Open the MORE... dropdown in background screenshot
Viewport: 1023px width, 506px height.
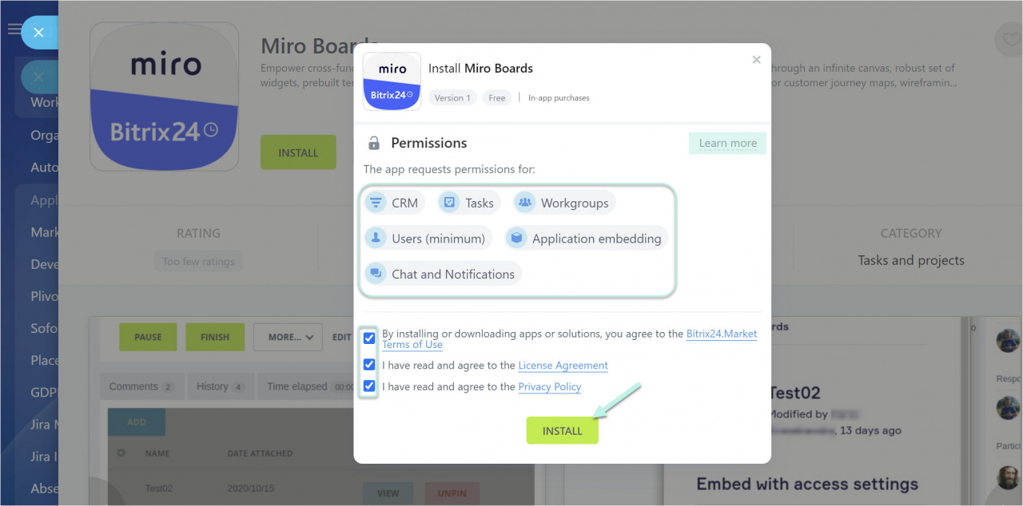288,337
